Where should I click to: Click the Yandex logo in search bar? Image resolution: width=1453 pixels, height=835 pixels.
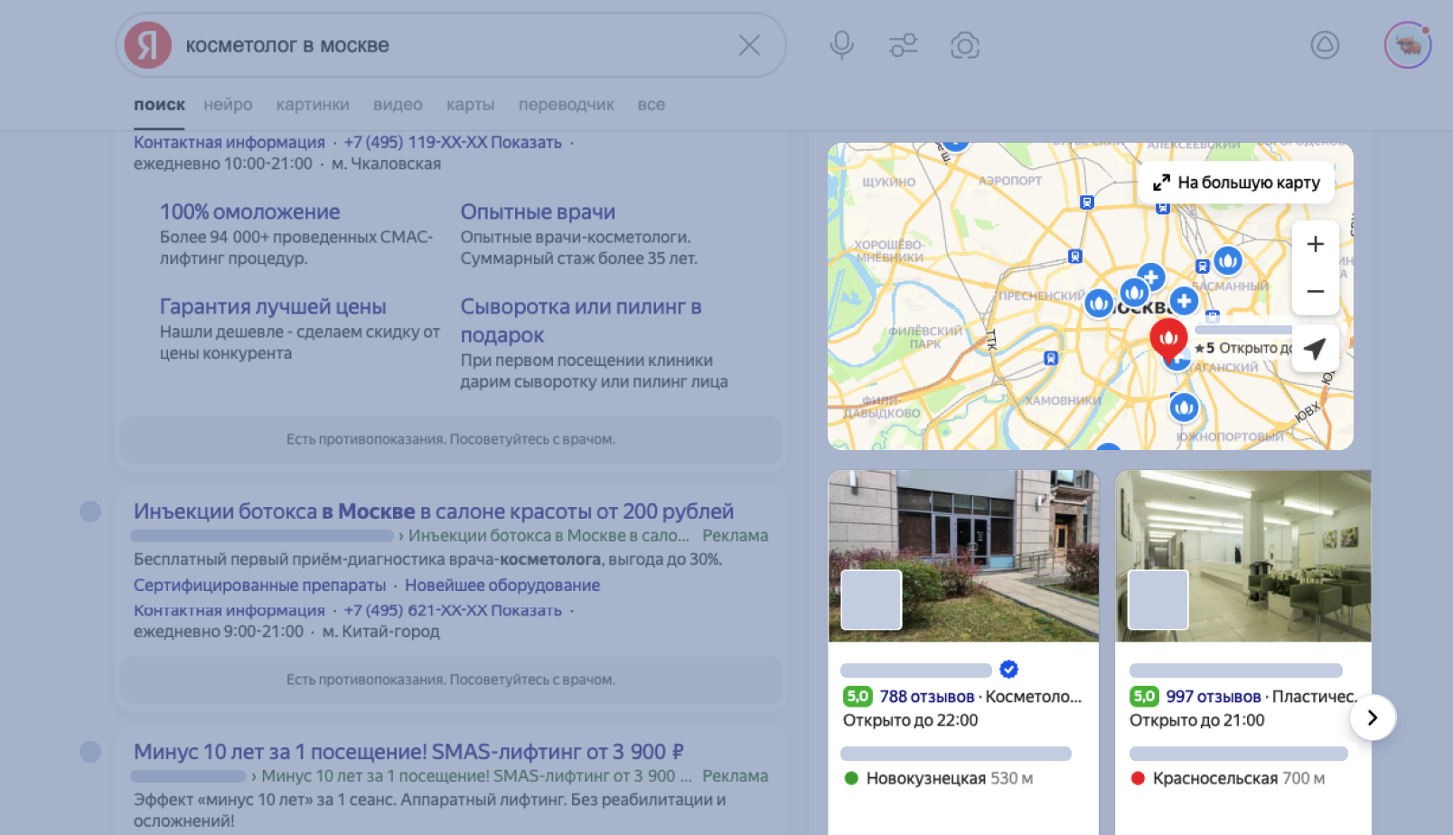(148, 45)
